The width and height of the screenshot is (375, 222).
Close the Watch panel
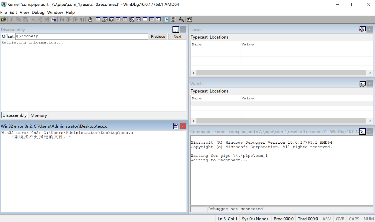(x=369, y=83)
